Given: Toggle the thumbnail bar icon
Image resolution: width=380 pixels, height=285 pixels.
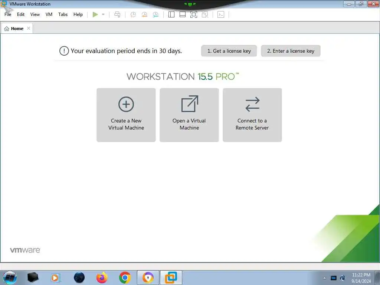Looking at the screenshot, I should [183, 14].
